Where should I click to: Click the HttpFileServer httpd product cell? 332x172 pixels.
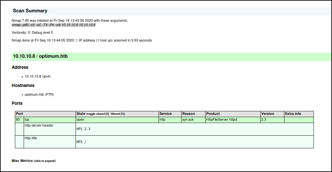pyautogui.click(x=233, y=120)
